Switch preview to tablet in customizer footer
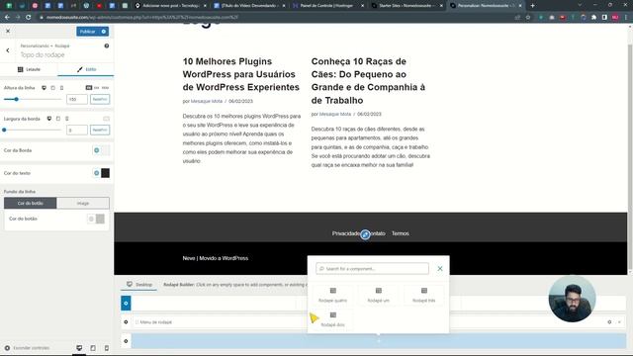This screenshot has height=356, width=633. click(93, 348)
